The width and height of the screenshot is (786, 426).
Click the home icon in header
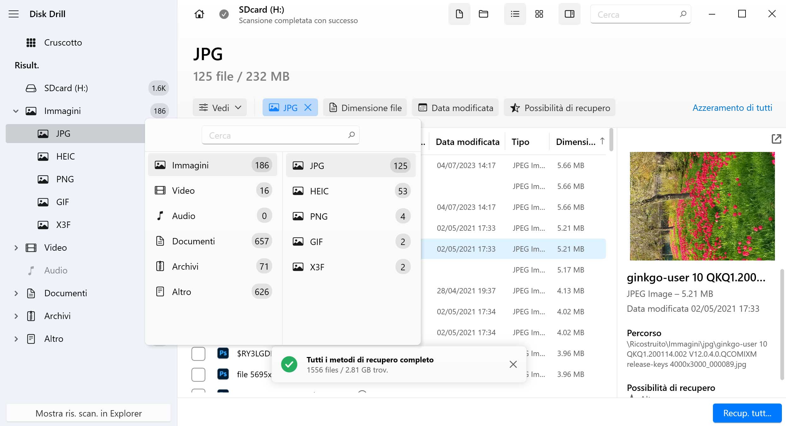click(x=199, y=14)
